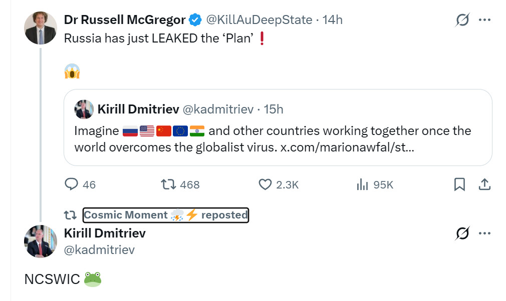Open Grok icon on Kirill Dmitriev post
This screenshot has height=301, width=506.
click(x=462, y=233)
